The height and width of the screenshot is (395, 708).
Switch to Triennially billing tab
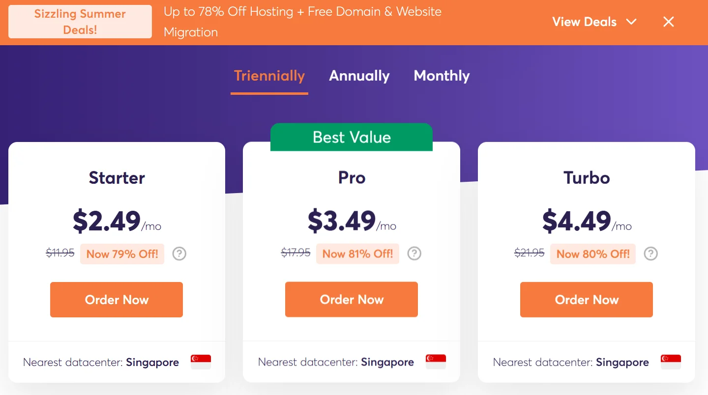coord(269,76)
